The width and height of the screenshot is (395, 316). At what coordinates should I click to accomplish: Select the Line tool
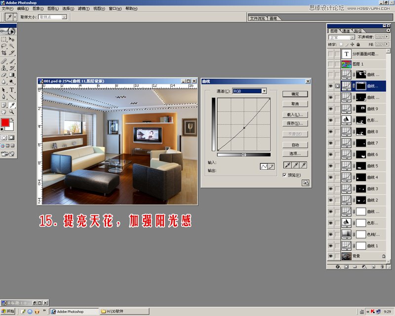(x=11, y=97)
